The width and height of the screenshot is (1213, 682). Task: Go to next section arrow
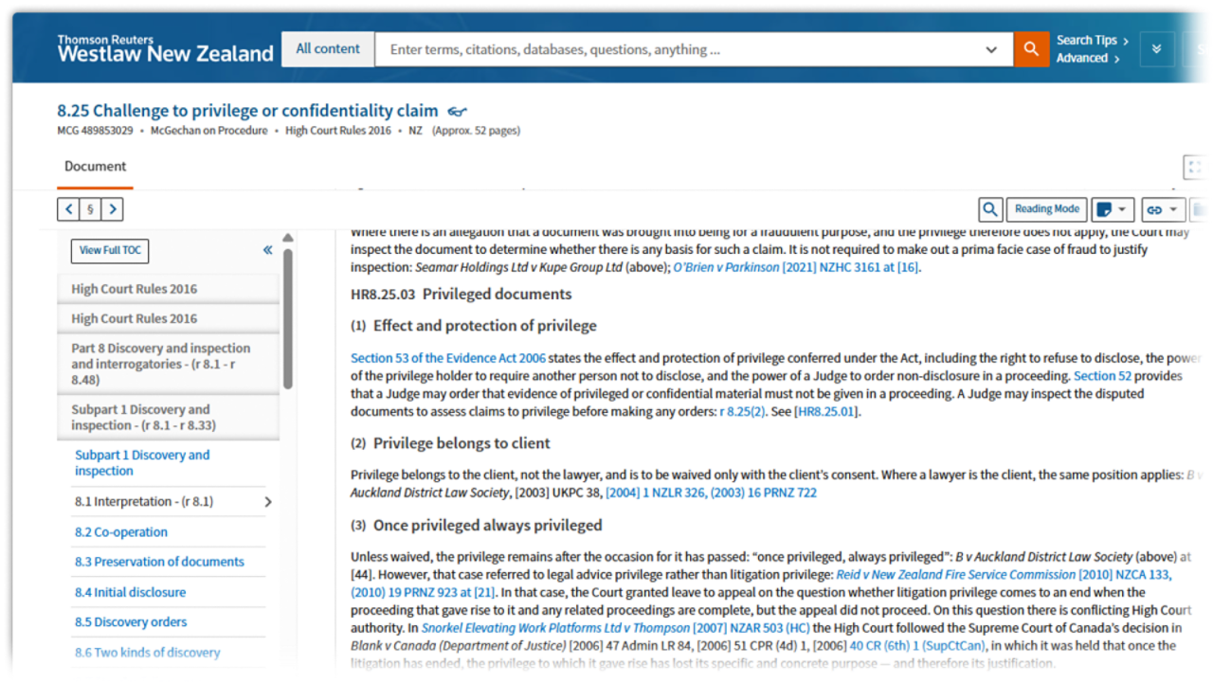pos(112,209)
